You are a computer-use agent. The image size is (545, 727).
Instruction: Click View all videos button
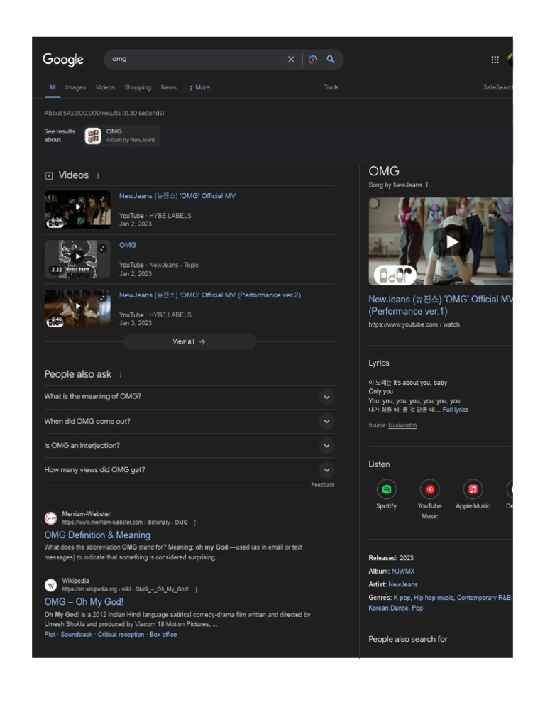pos(189,341)
